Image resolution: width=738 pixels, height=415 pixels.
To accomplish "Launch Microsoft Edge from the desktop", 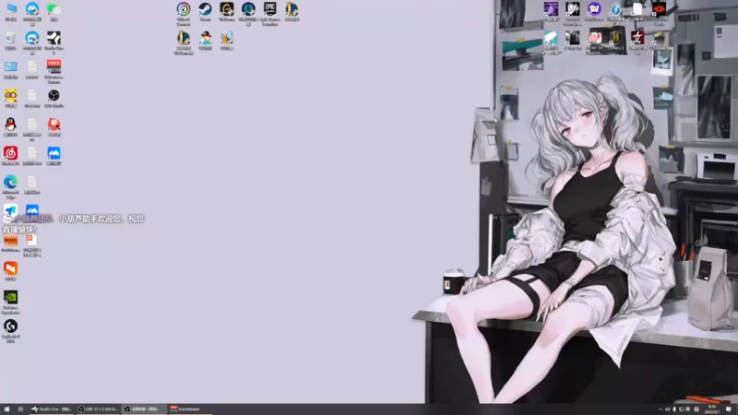I will pyautogui.click(x=10, y=187).
